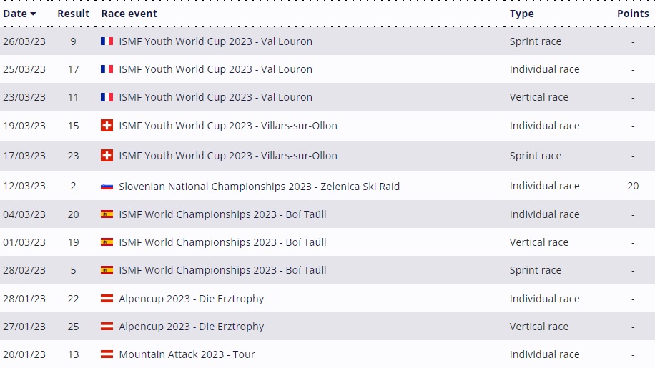Screen dimensions: 655x368
Task: Click the Type column header
Action: pos(521,14)
